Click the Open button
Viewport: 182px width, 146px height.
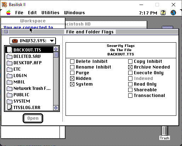pyautogui.click(x=33, y=118)
